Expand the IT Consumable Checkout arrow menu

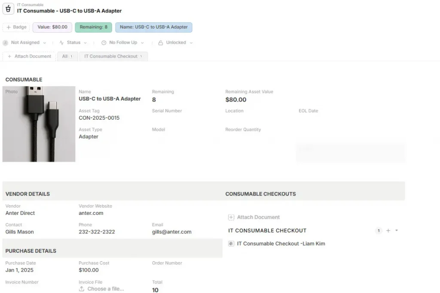397,231
